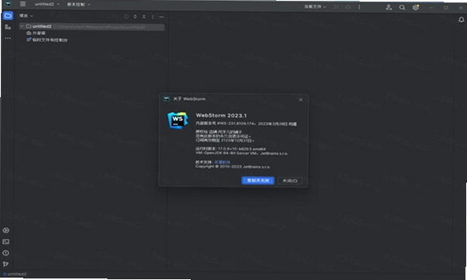Click the About WebStorm dialog title
The width and height of the screenshot is (467, 280).
(x=189, y=99)
